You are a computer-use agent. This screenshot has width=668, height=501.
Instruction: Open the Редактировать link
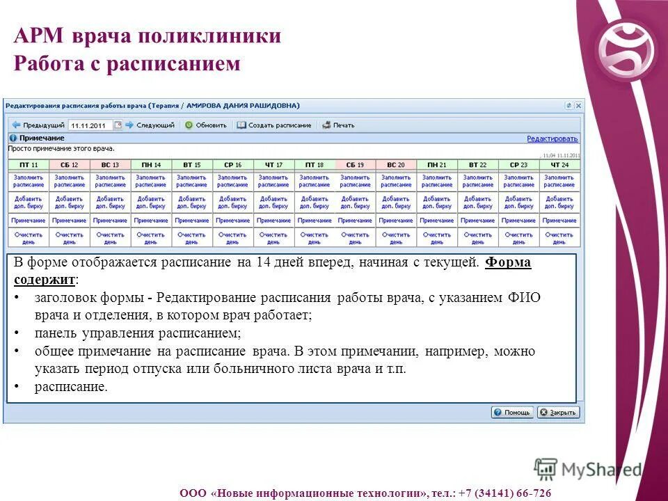[552, 139]
